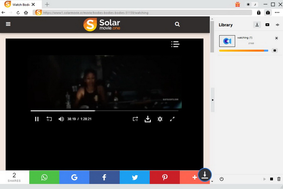Click the player download icon
Image resolution: width=283 pixels, height=189 pixels.
point(147,119)
